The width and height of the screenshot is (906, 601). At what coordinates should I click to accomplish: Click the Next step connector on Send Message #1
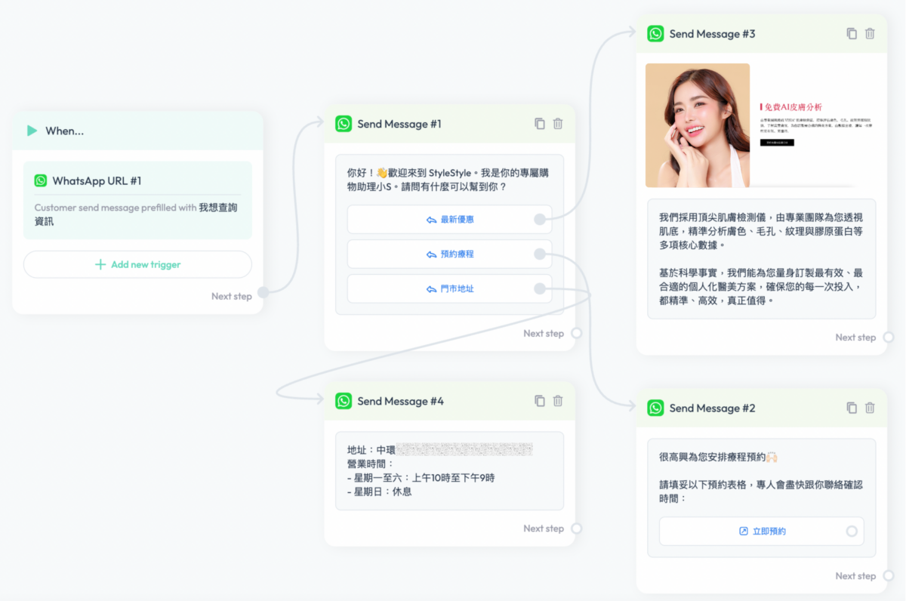point(576,332)
